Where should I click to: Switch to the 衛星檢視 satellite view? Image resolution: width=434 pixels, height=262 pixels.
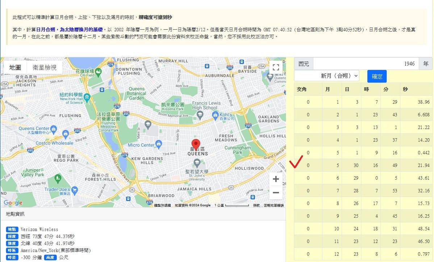tap(45, 67)
